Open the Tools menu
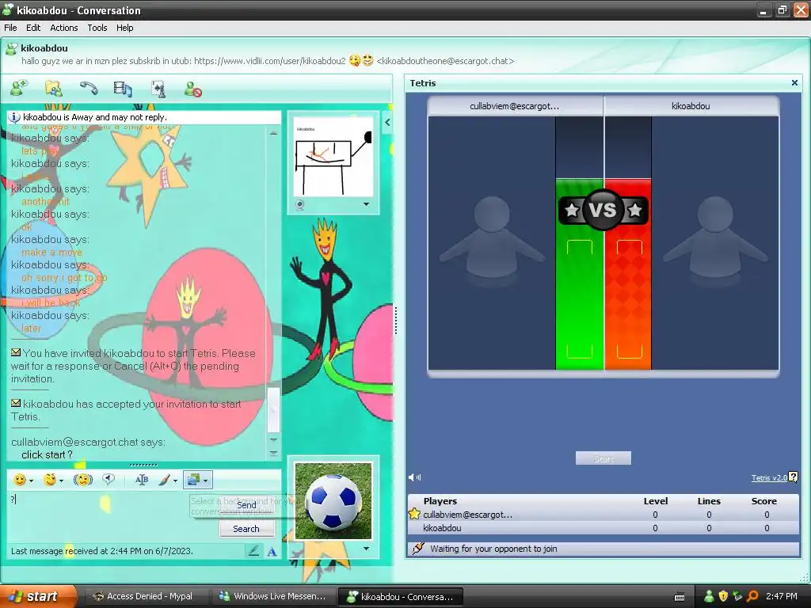The height and width of the screenshot is (608, 811). tap(97, 28)
